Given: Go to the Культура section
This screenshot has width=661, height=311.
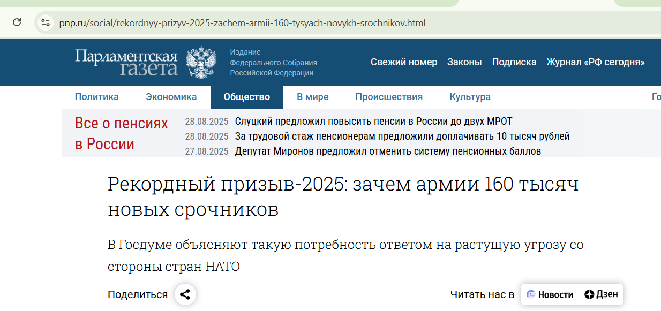Looking at the screenshot, I should tap(470, 97).
